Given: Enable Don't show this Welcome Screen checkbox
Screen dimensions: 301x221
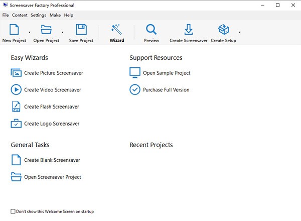Looking at the screenshot, I should [x=13, y=211].
